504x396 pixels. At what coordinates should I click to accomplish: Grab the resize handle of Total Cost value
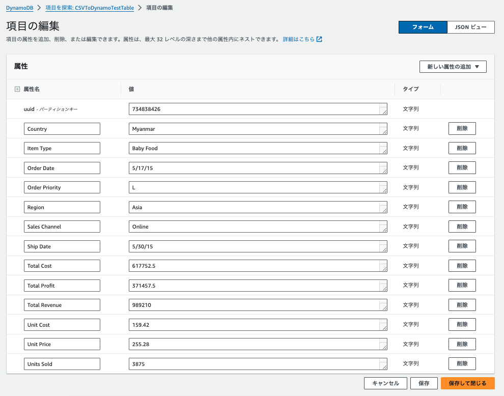(x=384, y=269)
